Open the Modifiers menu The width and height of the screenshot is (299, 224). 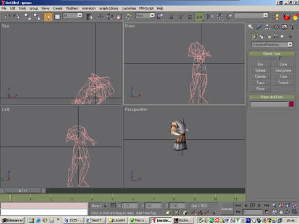tap(72, 9)
